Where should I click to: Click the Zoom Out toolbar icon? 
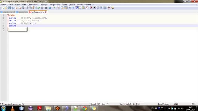tap(58, 8)
